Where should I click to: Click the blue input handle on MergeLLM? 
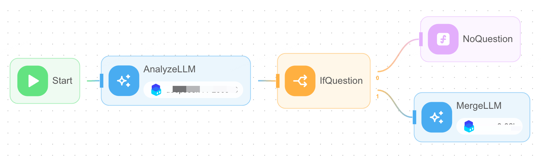click(x=414, y=117)
